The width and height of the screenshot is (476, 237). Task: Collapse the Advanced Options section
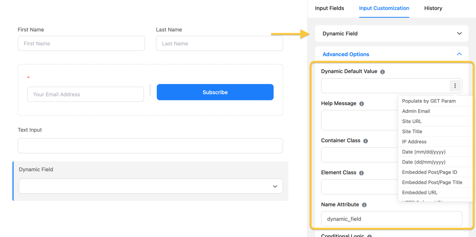pos(459,54)
